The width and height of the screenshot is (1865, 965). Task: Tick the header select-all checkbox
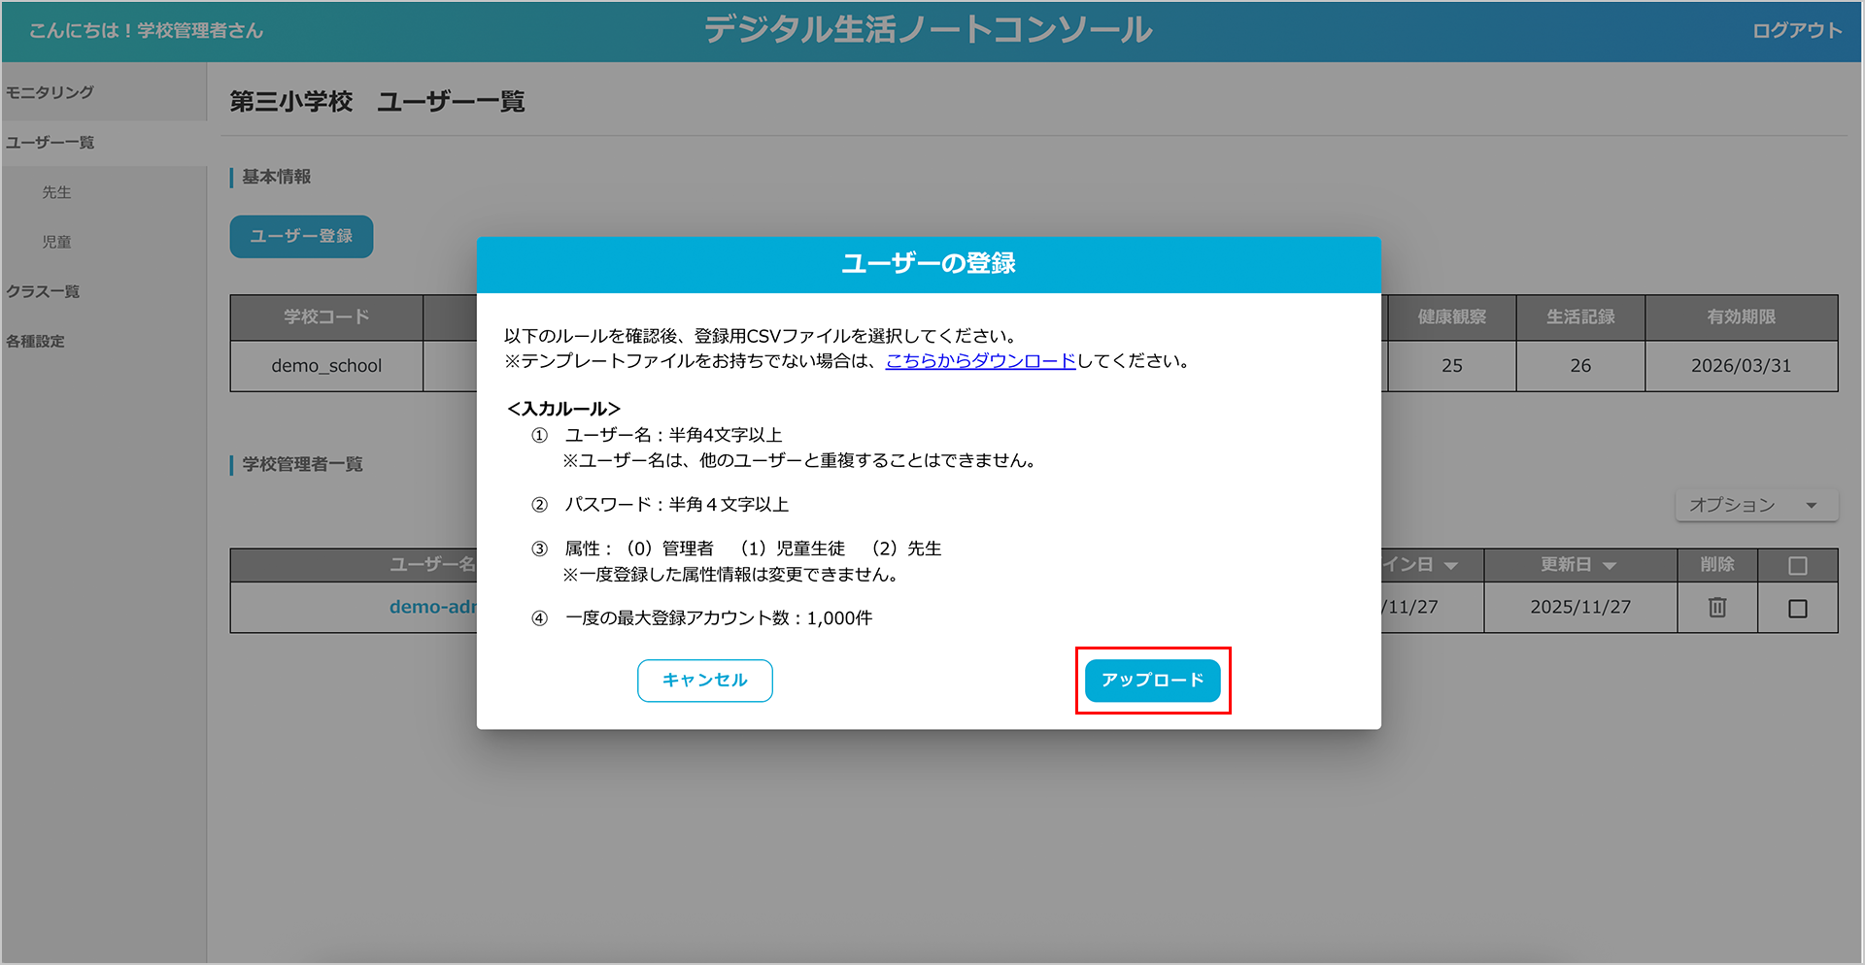pyautogui.click(x=1797, y=566)
